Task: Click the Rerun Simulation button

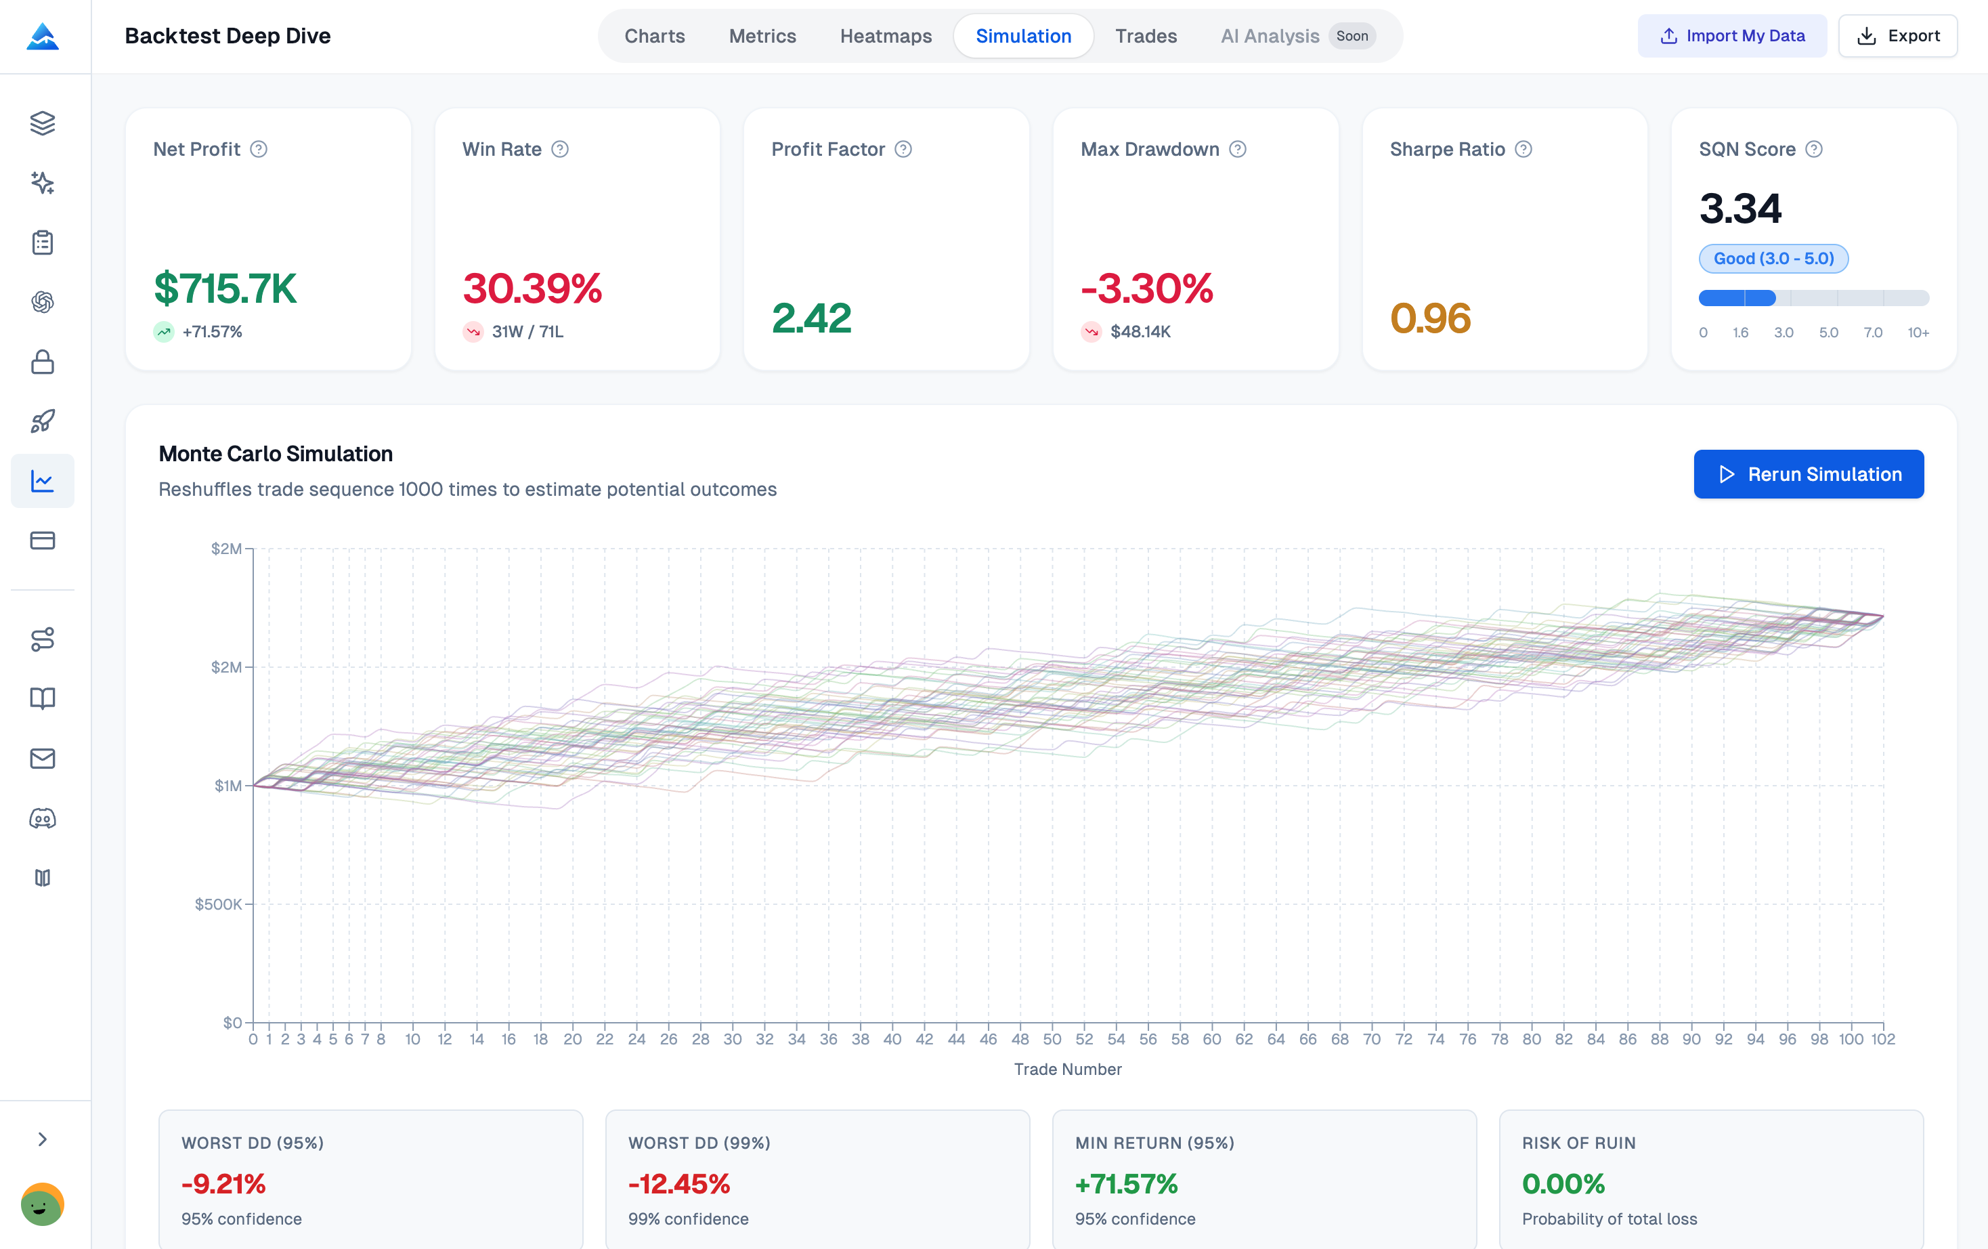Action: pos(1808,474)
